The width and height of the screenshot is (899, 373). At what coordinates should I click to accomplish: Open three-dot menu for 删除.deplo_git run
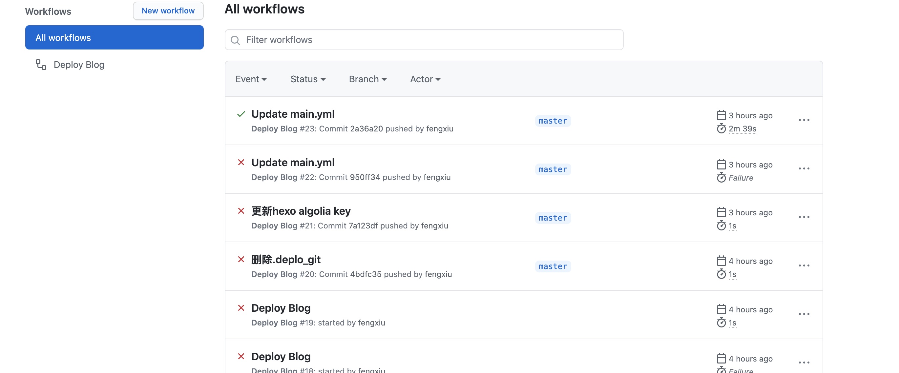click(x=804, y=265)
